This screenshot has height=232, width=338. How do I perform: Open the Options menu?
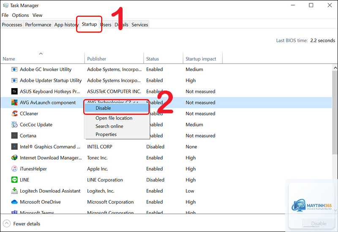point(20,15)
